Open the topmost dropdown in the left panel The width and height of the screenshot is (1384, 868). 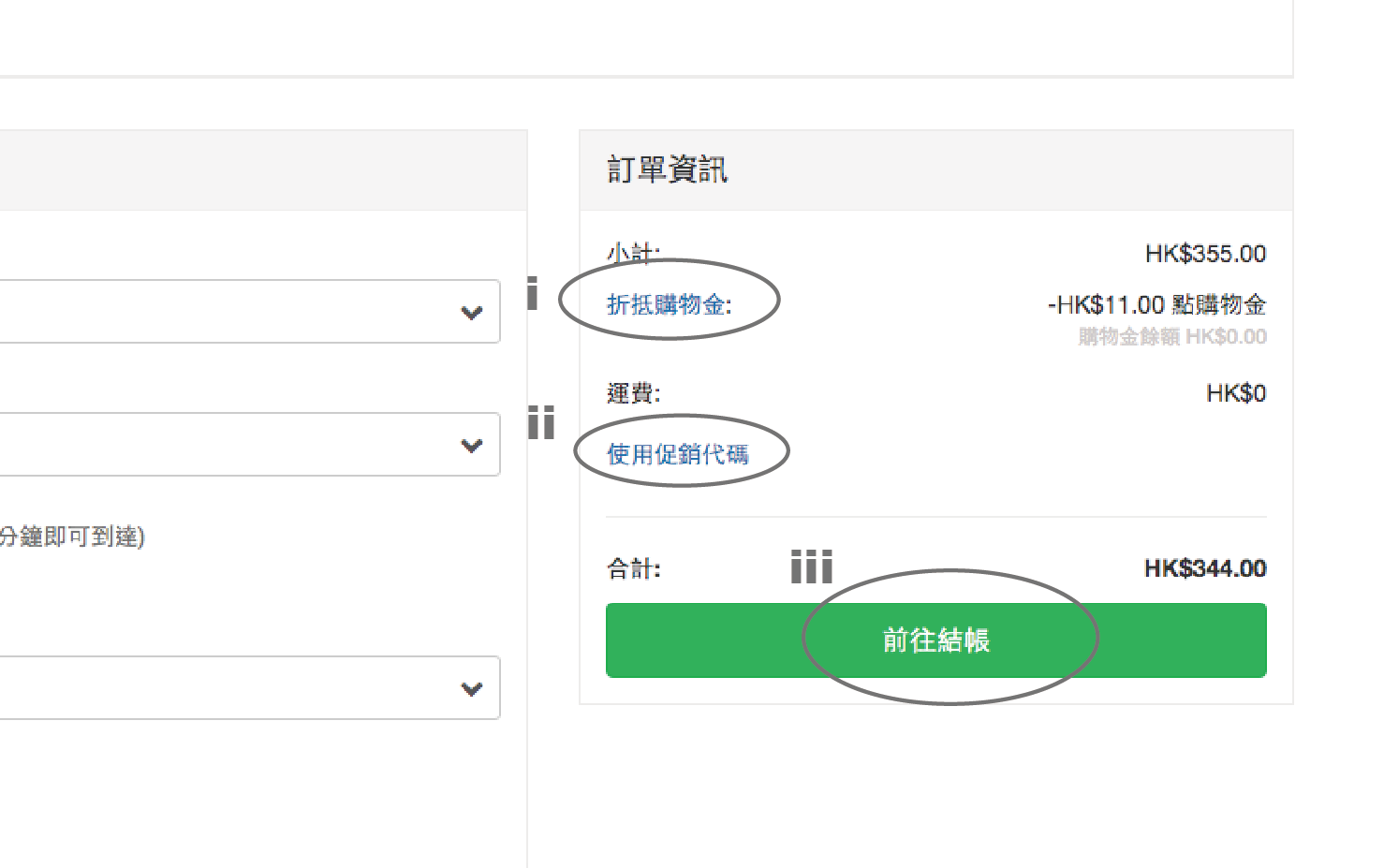[248, 312]
